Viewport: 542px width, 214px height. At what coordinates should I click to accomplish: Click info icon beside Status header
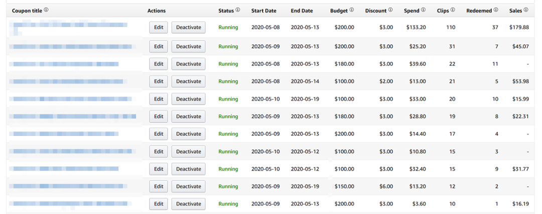(x=238, y=10)
